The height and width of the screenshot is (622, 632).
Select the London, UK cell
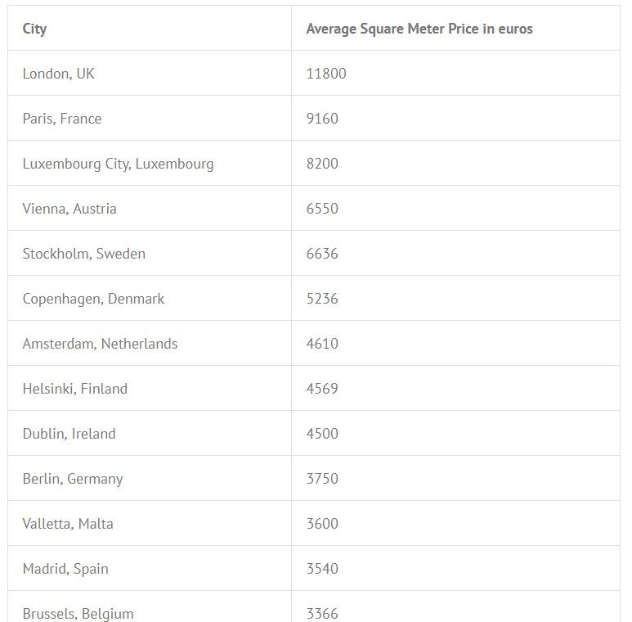click(59, 74)
